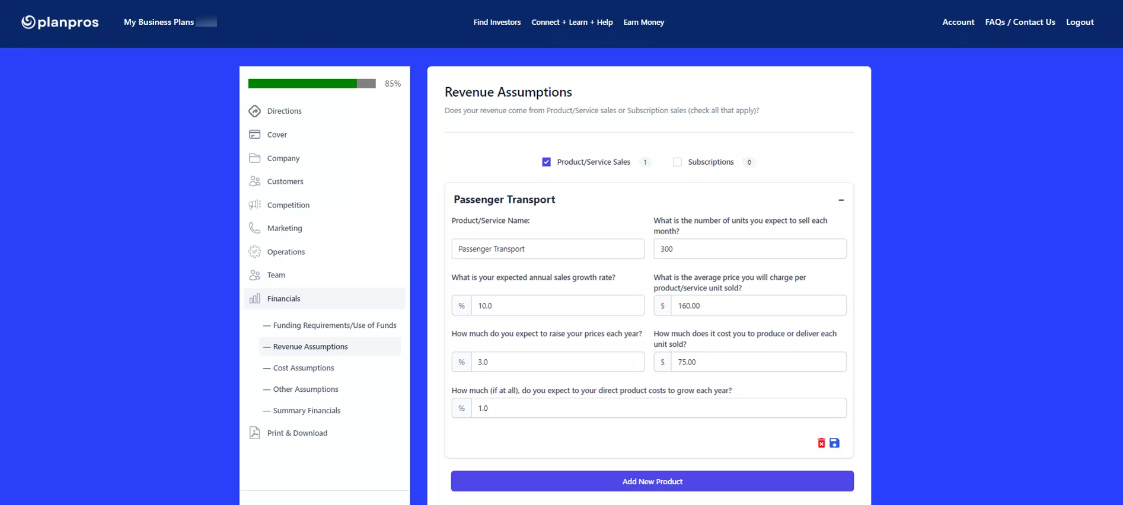
Task: Click the blue save floppy disk icon
Action: pos(834,443)
